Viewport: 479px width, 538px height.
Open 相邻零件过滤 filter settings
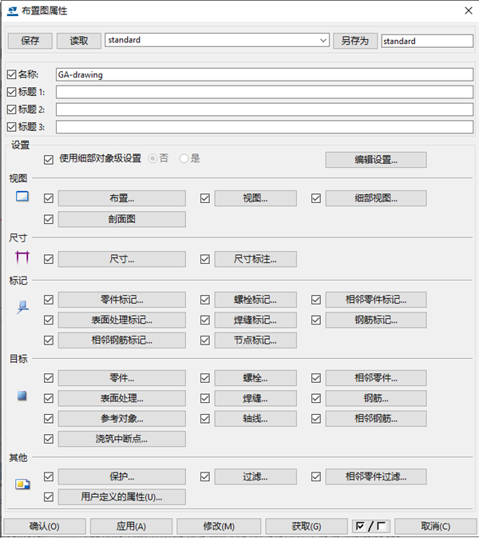point(376,476)
